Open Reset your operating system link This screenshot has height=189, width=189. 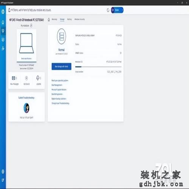pos(60,81)
